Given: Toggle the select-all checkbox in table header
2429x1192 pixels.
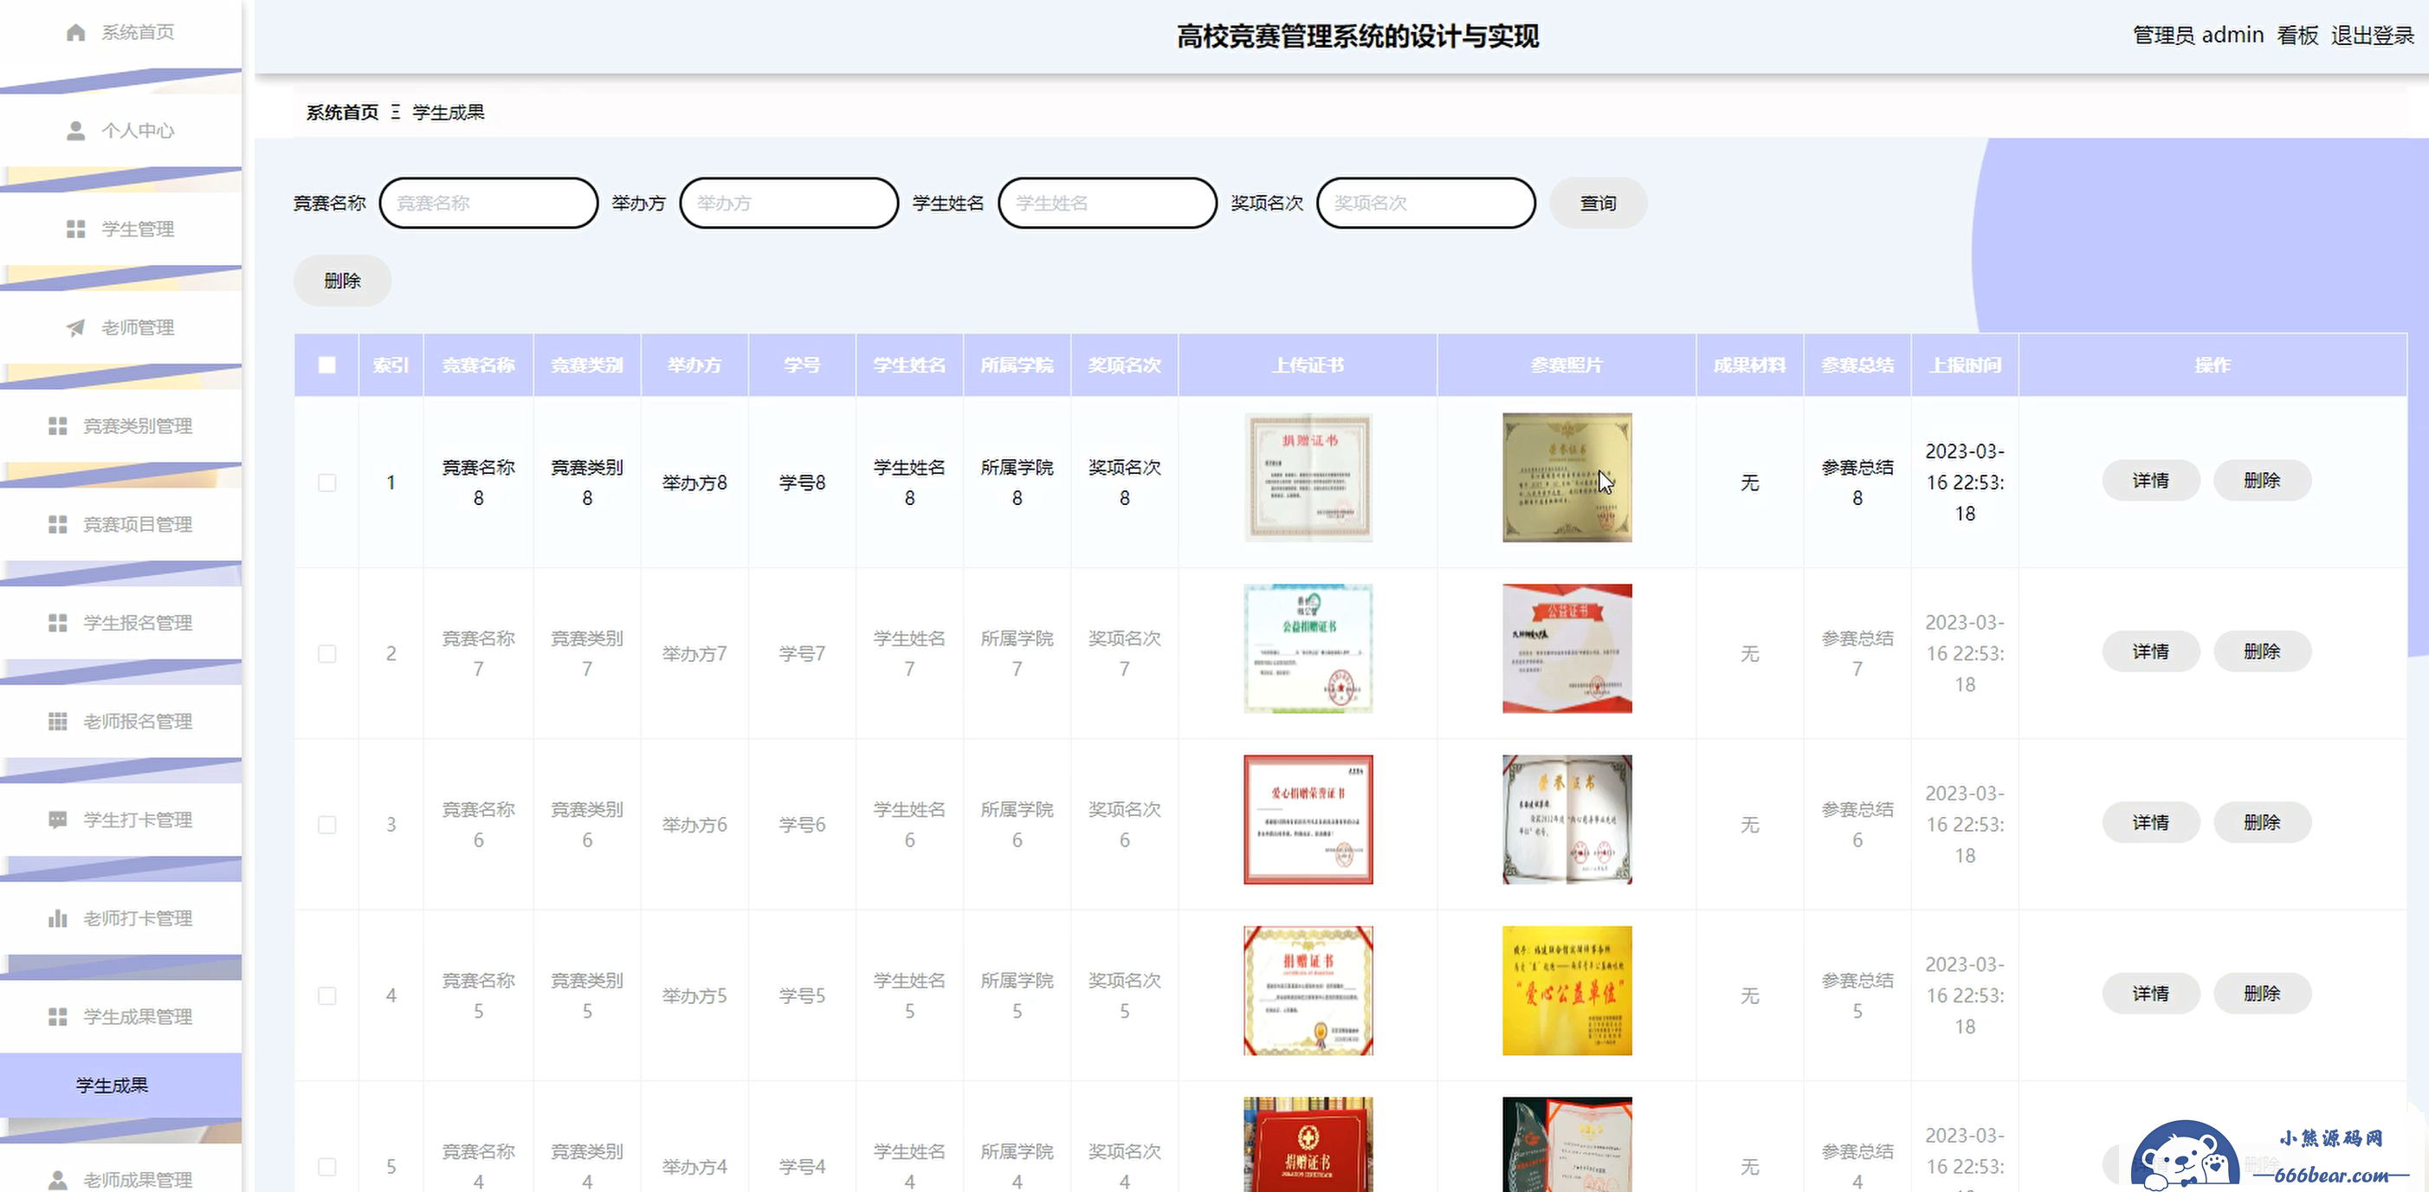Looking at the screenshot, I should (x=327, y=365).
